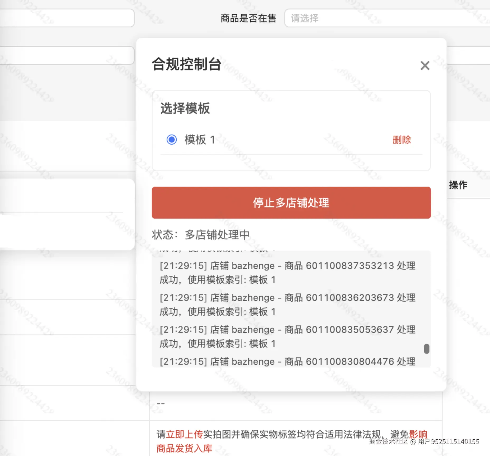Image resolution: width=490 pixels, height=456 pixels.
Task: Click the 停止多店铺处理 button
Action: (291, 203)
